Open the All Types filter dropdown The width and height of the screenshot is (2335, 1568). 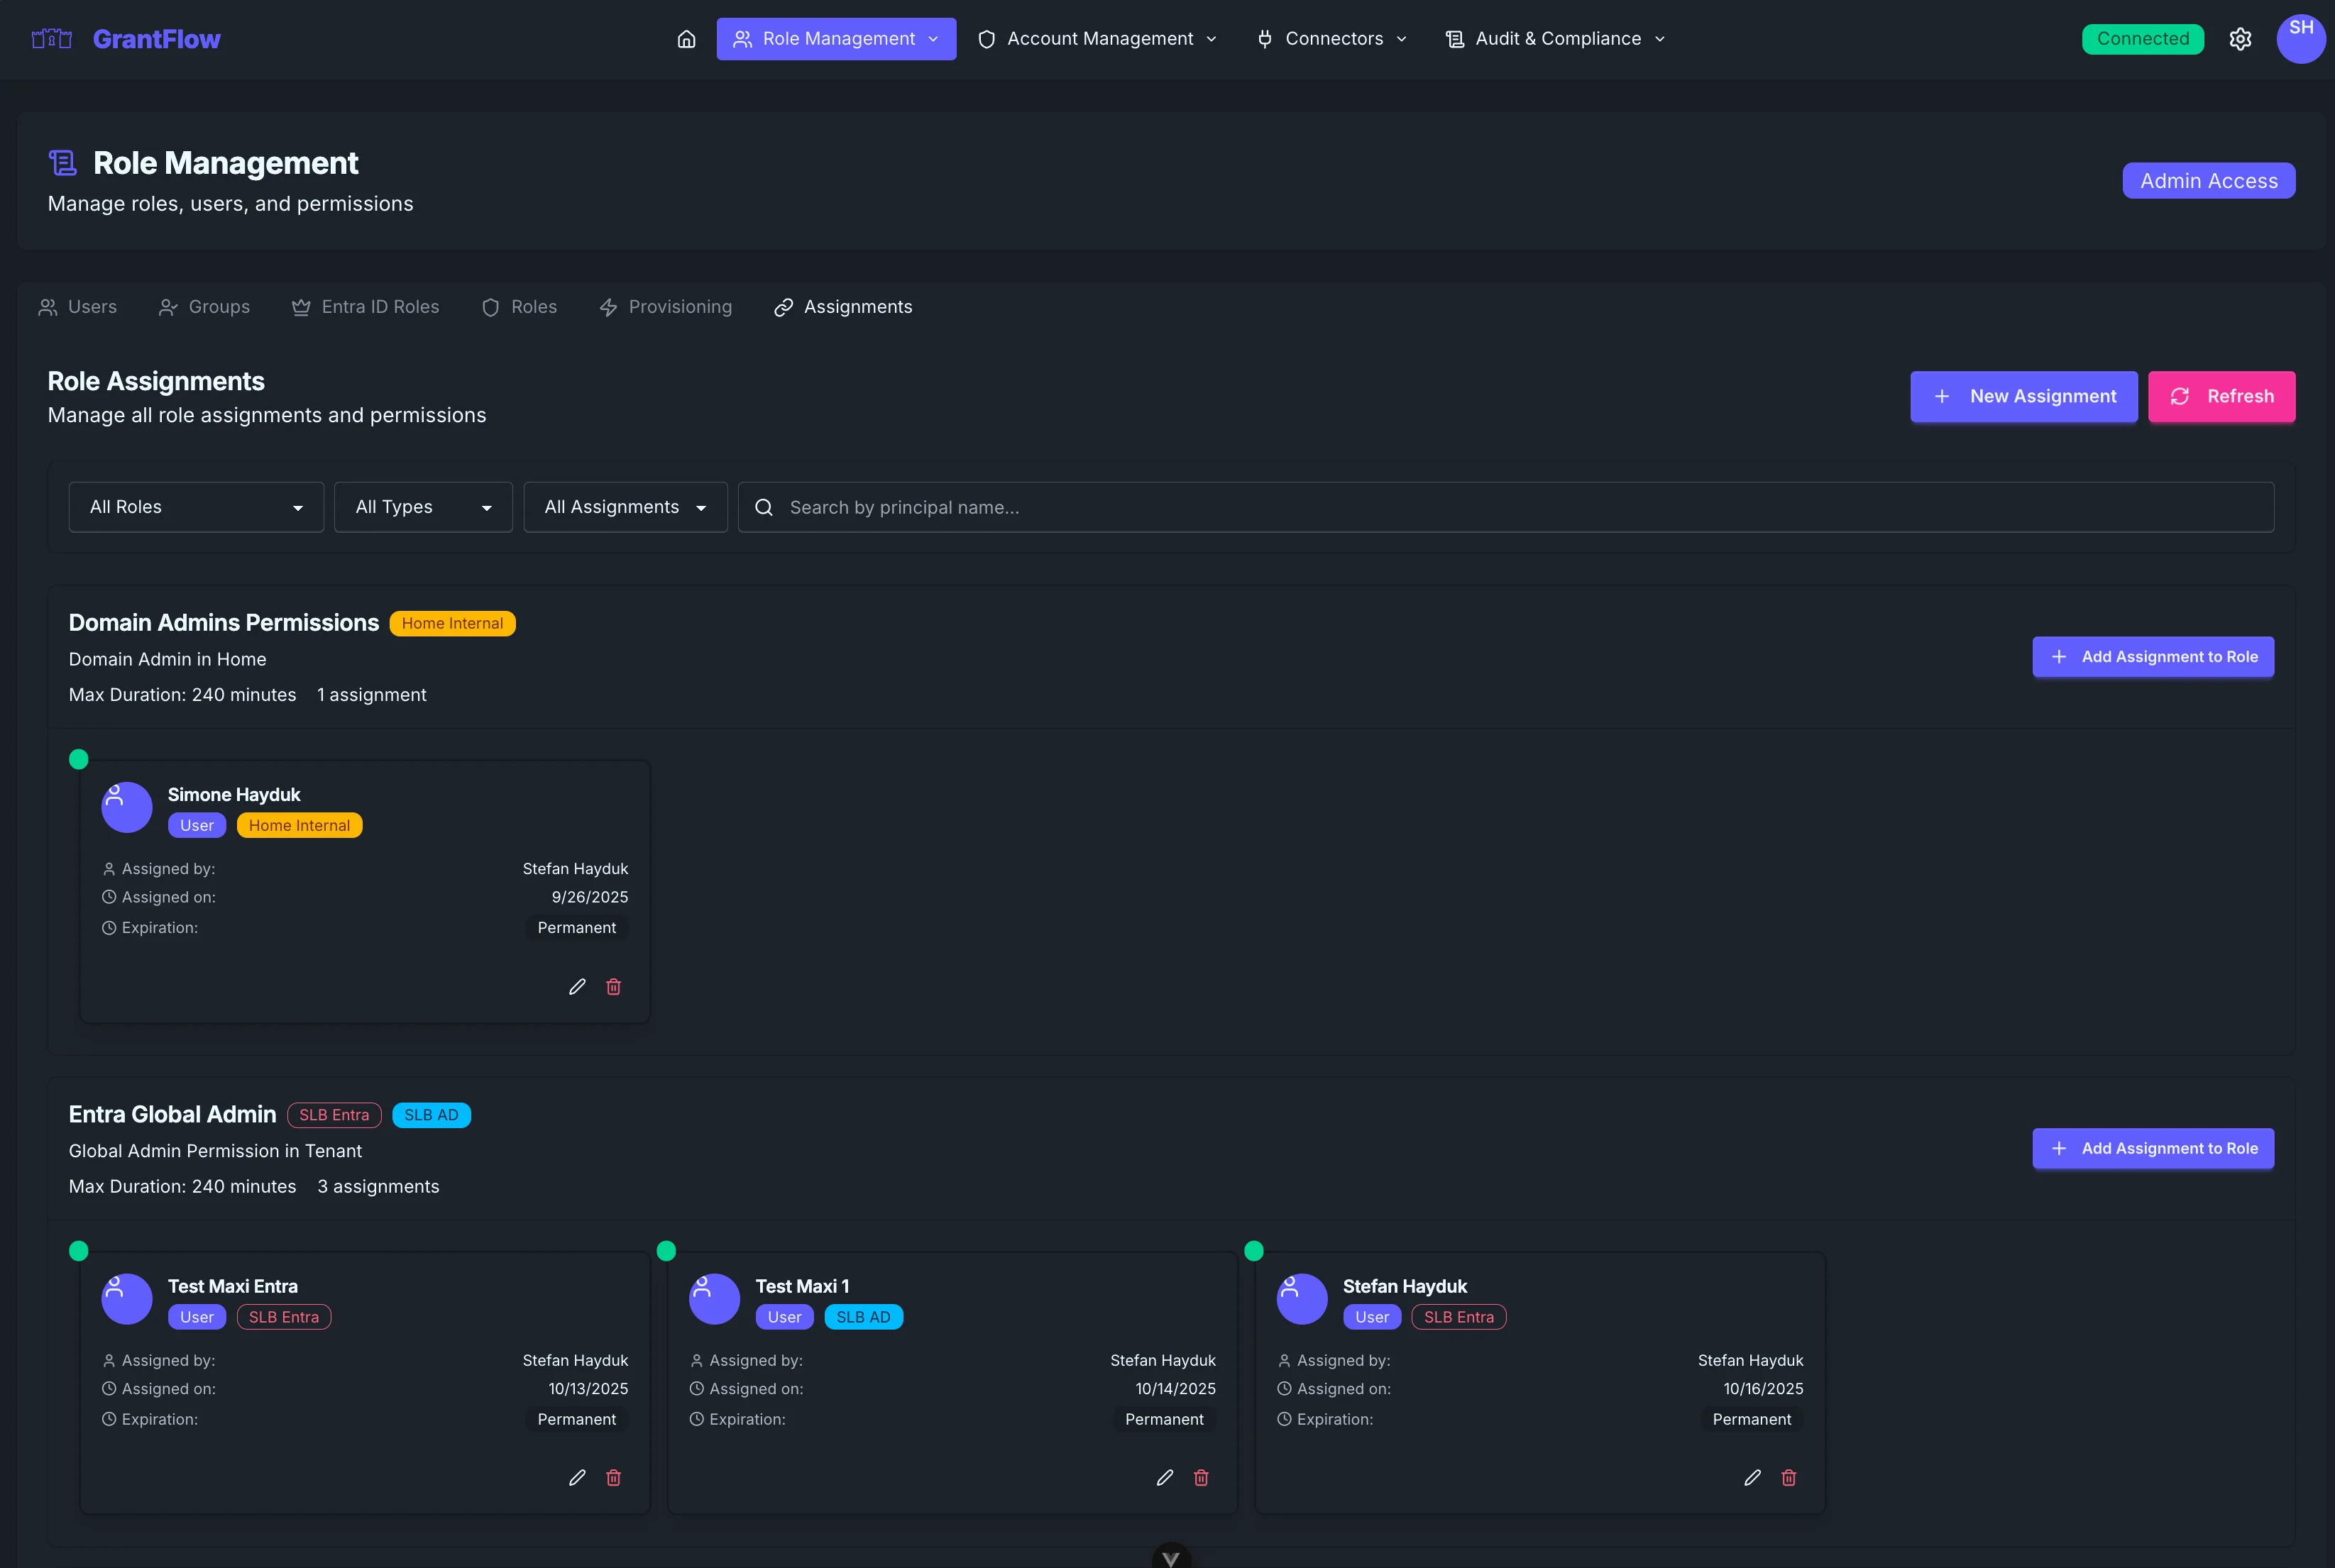tap(423, 507)
